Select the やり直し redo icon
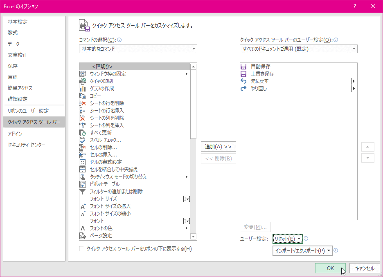This screenshot has width=383, height=277. (243, 88)
